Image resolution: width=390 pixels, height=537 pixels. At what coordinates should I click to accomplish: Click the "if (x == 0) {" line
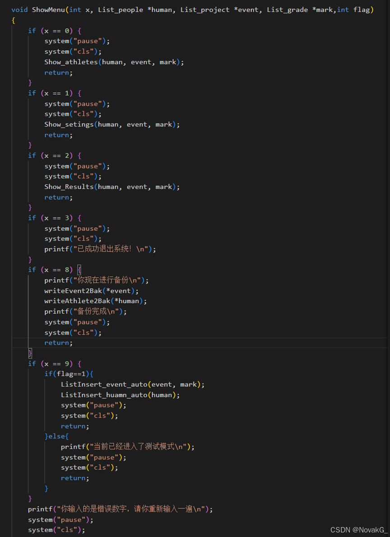pyautogui.click(x=55, y=31)
